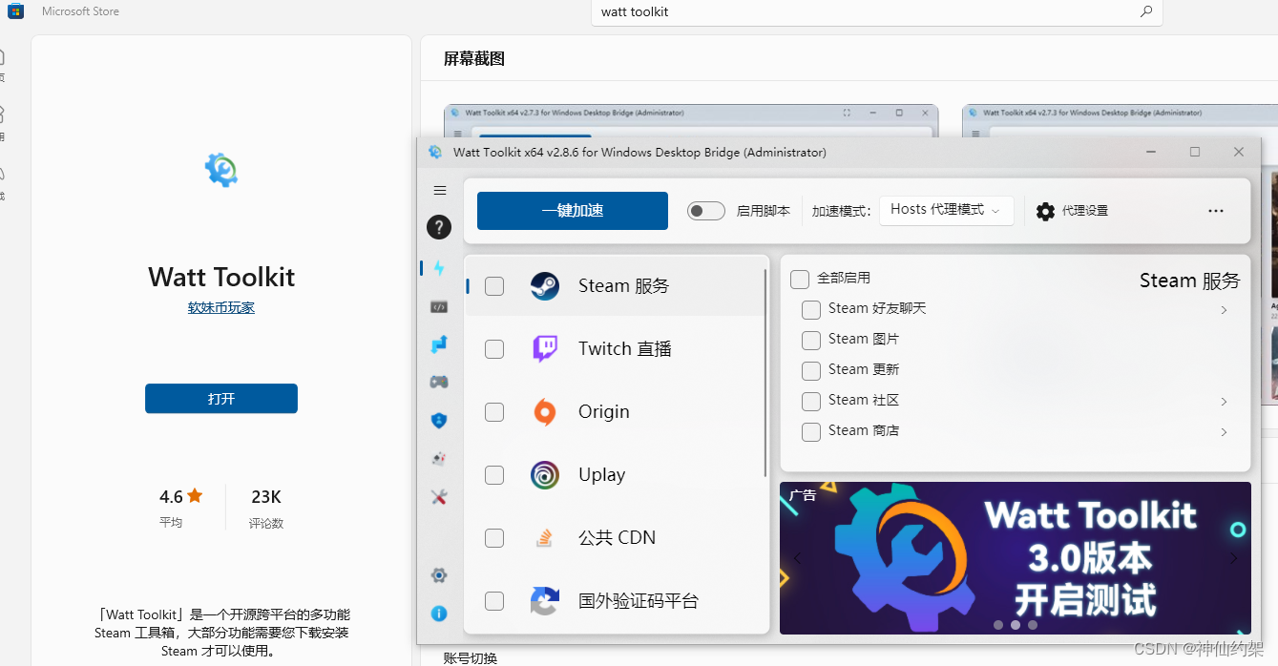The image size is (1278, 666).
Task: Click the 代理设置 gear icon
Action: click(x=1045, y=211)
